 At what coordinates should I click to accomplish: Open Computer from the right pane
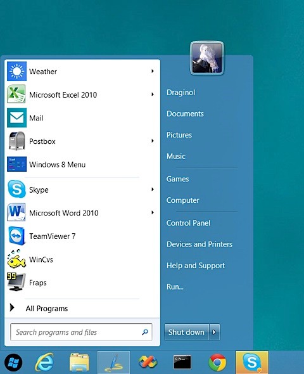[x=183, y=200]
